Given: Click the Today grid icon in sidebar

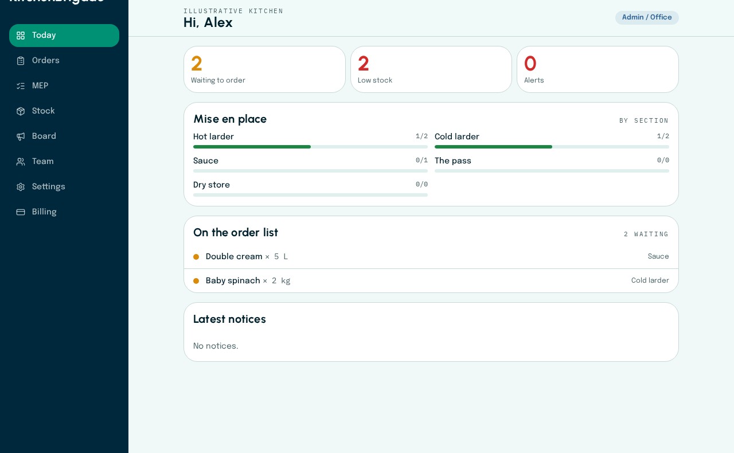Looking at the screenshot, I should [x=21, y=36].
